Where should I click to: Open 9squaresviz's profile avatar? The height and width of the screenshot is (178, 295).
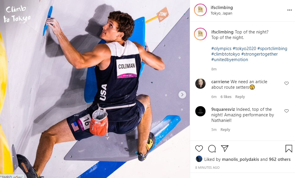[x=200, y=111]
